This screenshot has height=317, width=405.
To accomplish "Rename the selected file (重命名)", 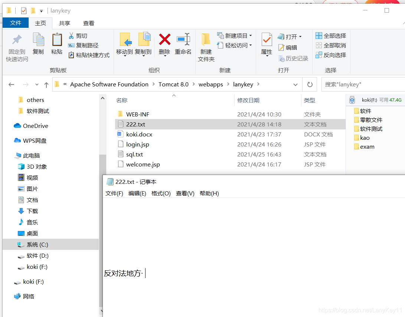I will pyautogui.click(x=183, y=44).
